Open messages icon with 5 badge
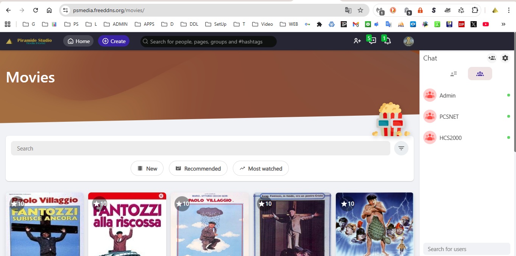This screenshot has width=516, height=256. point(372,41)
